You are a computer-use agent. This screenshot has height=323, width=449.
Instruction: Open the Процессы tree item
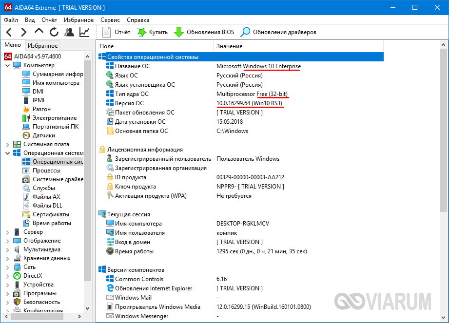point(41,171)
